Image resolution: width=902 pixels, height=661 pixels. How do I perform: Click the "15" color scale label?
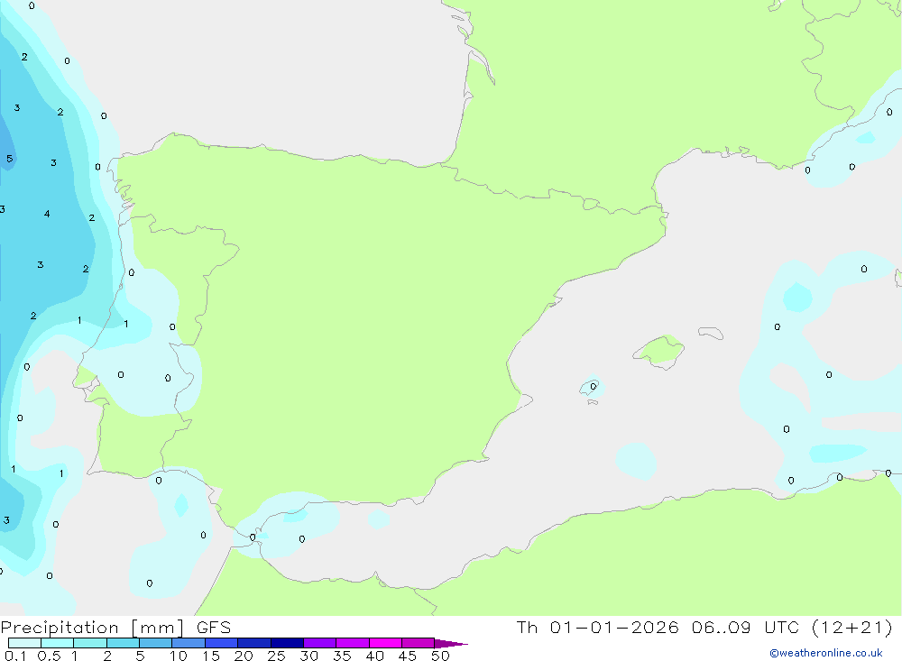(x=211, y=656)
